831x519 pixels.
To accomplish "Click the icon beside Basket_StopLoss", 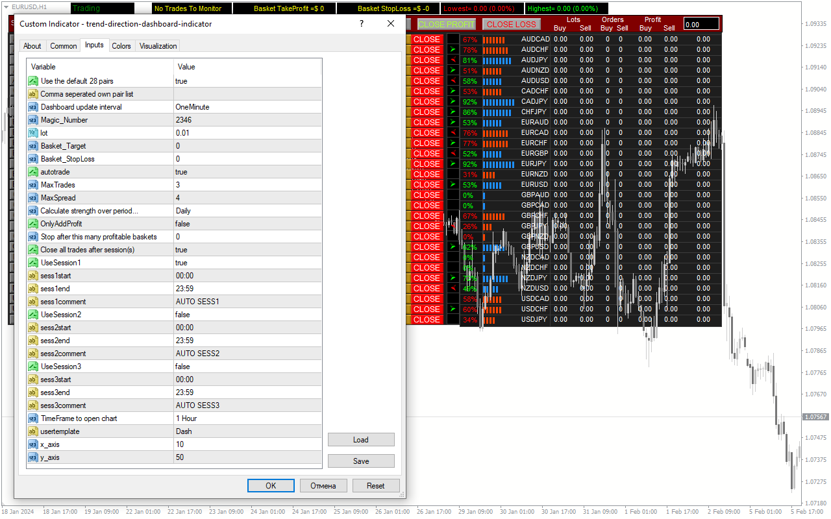I will (33, 159).
